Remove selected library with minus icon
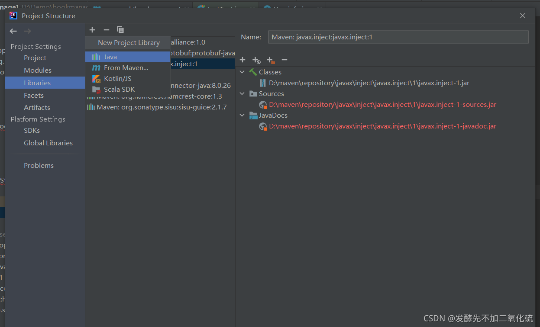The image size is (540, 327). pyautogui.click(x=107, y=30)
